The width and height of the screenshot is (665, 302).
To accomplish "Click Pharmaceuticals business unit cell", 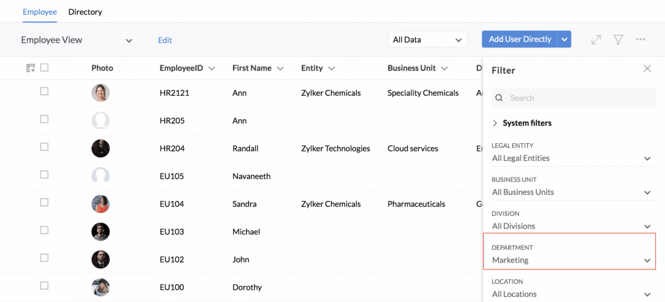I will (x=416, y=204).
